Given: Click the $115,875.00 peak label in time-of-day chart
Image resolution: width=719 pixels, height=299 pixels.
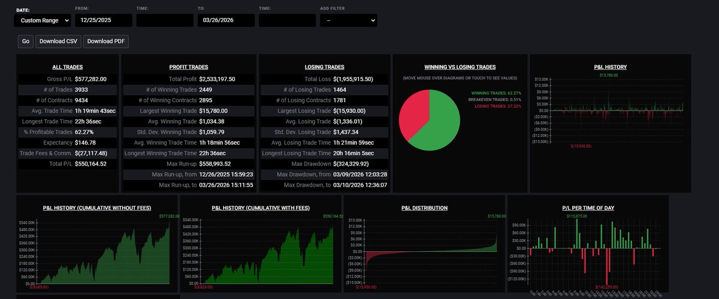Looking at the screenshot, I should tap(576, 216).
